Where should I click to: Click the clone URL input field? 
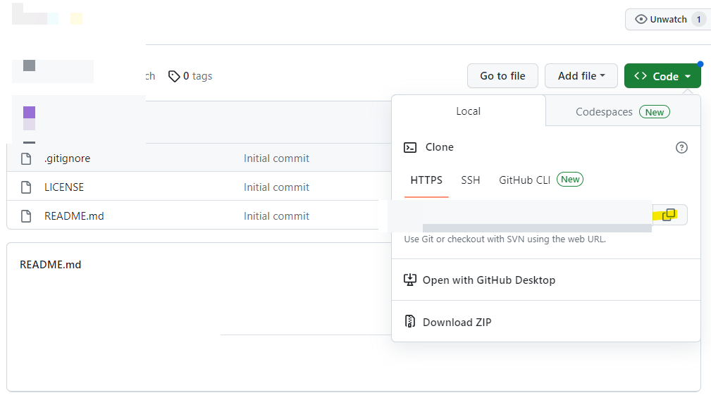pos(528,215)
